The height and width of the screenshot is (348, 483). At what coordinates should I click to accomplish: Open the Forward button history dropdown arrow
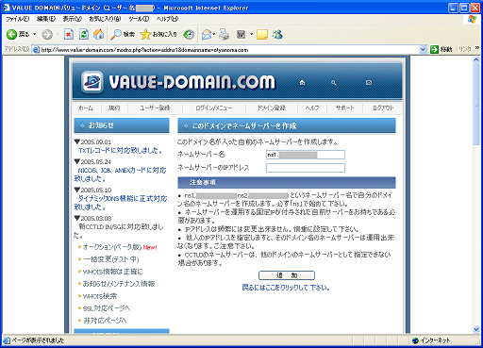click(x=58, y=34)
